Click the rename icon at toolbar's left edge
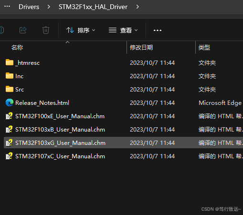This screenshot has width=243, height=215. (2, 30)
